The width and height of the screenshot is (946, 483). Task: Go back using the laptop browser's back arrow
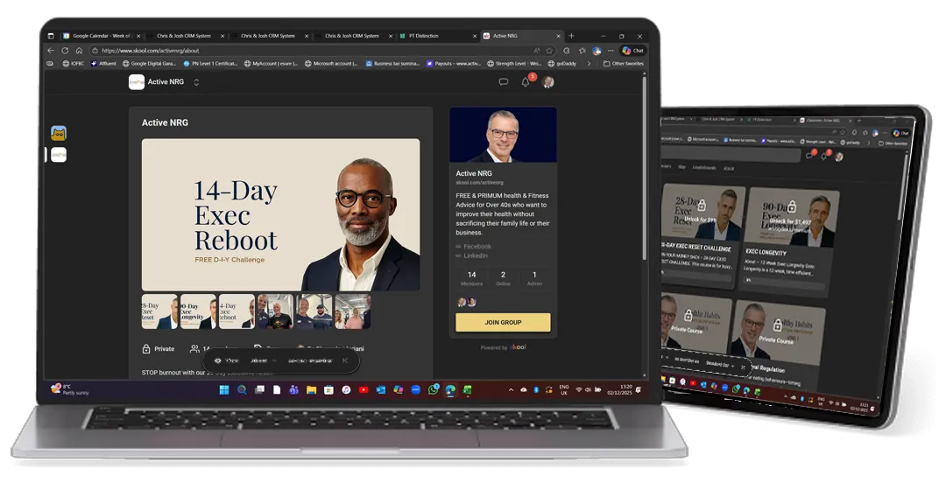[51, 51]
